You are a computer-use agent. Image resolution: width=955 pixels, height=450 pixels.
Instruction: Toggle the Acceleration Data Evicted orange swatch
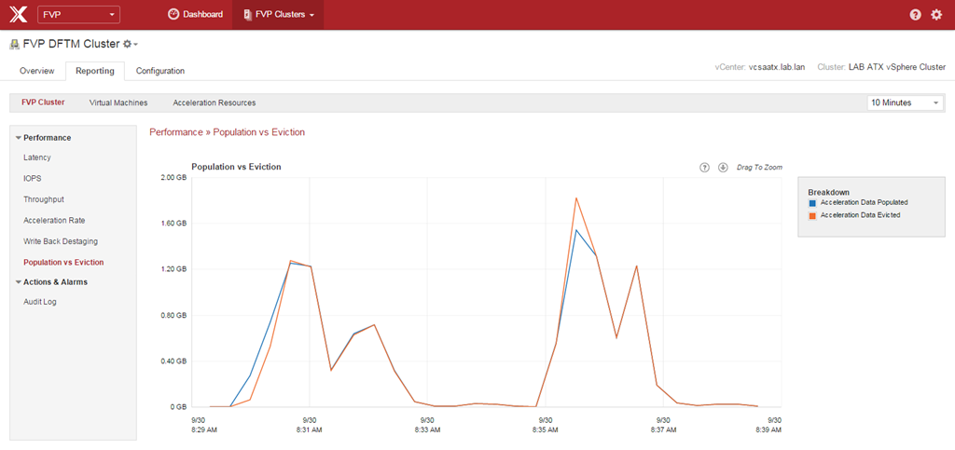(812, 215)
